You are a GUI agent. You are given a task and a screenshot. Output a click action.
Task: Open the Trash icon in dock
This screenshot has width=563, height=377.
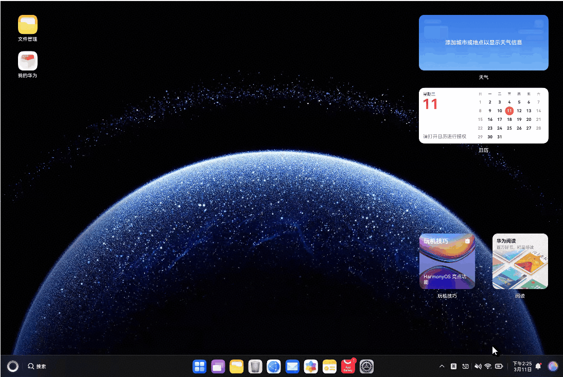coord(255,366)
